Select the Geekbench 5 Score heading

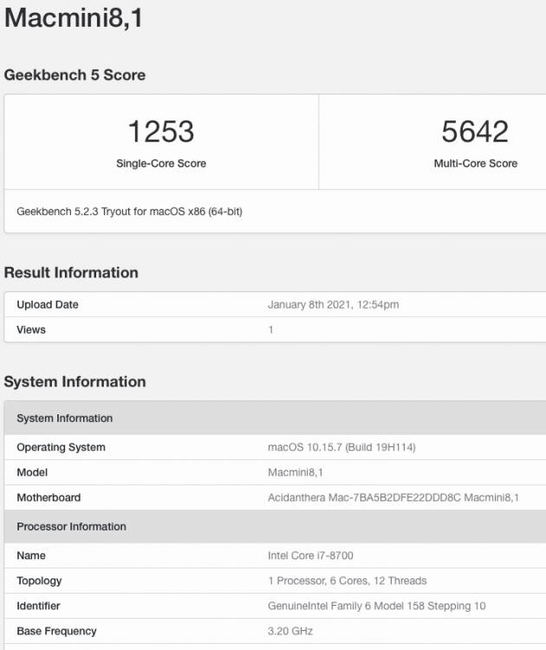tap(75, 75)
